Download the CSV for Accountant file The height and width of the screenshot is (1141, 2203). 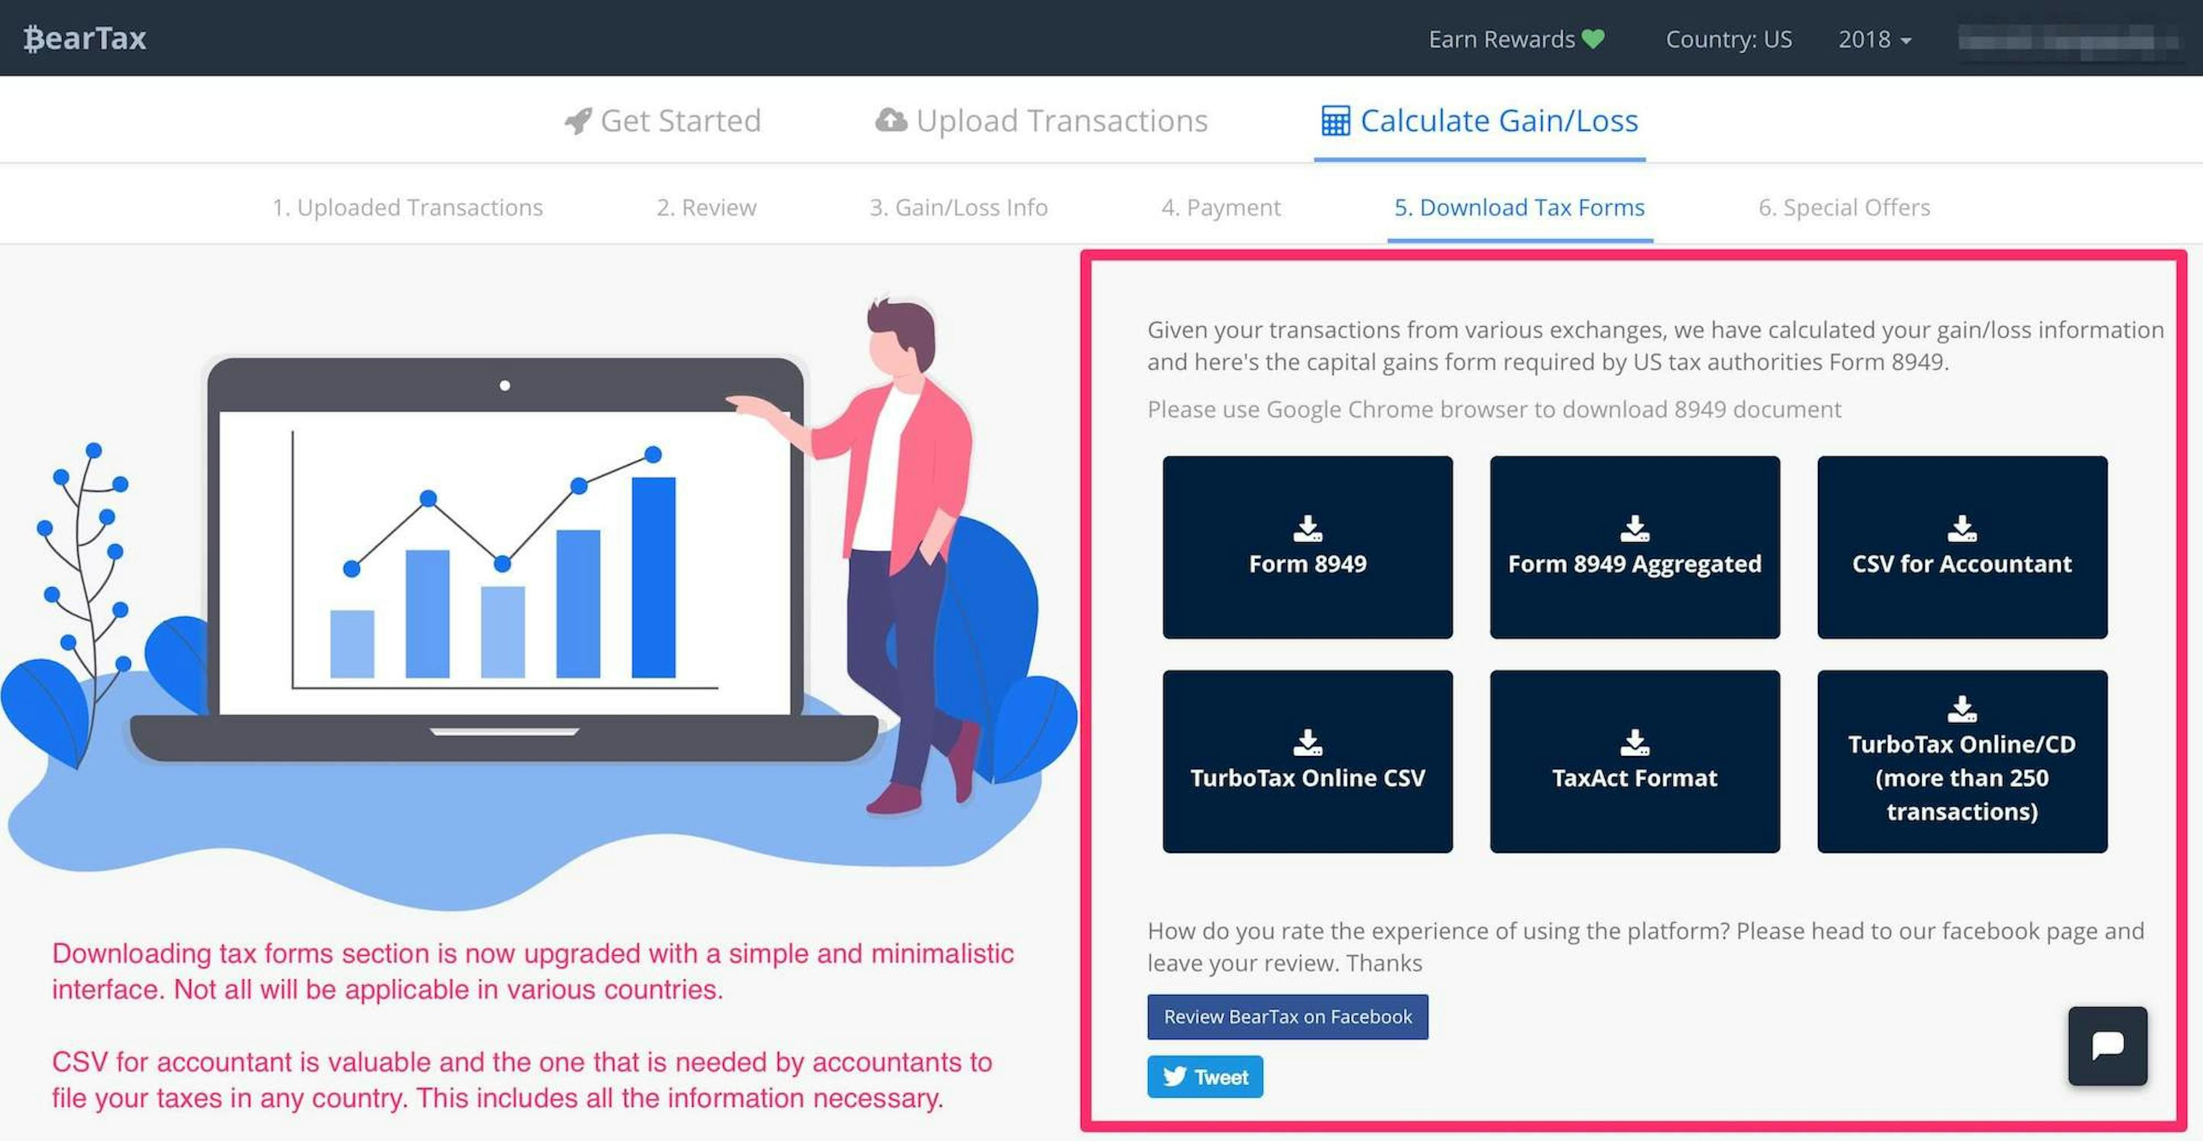(1962, 547)
